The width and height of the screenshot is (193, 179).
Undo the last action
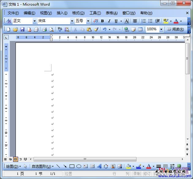(x=104, y=29)
